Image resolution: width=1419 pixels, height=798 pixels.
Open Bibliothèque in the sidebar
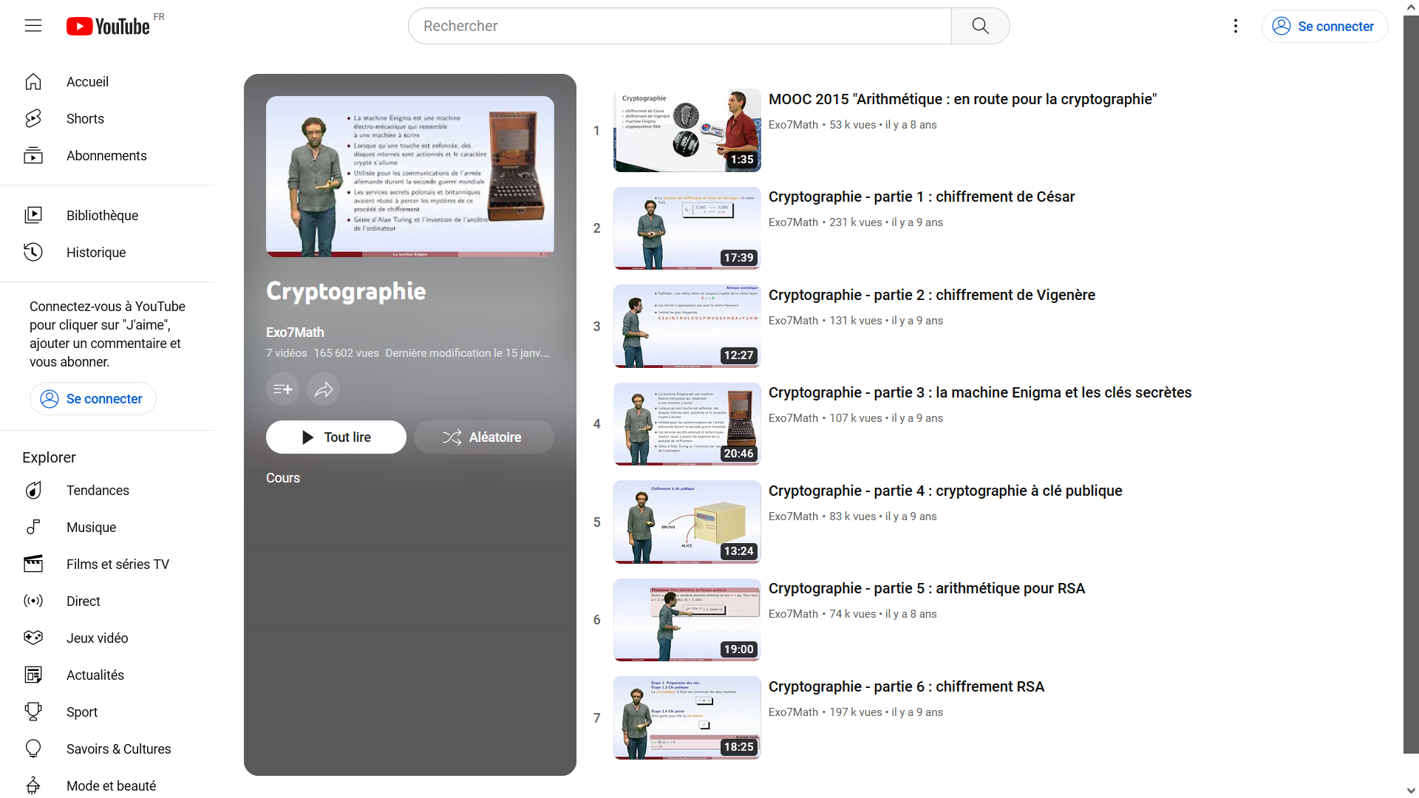click(107, 215)
